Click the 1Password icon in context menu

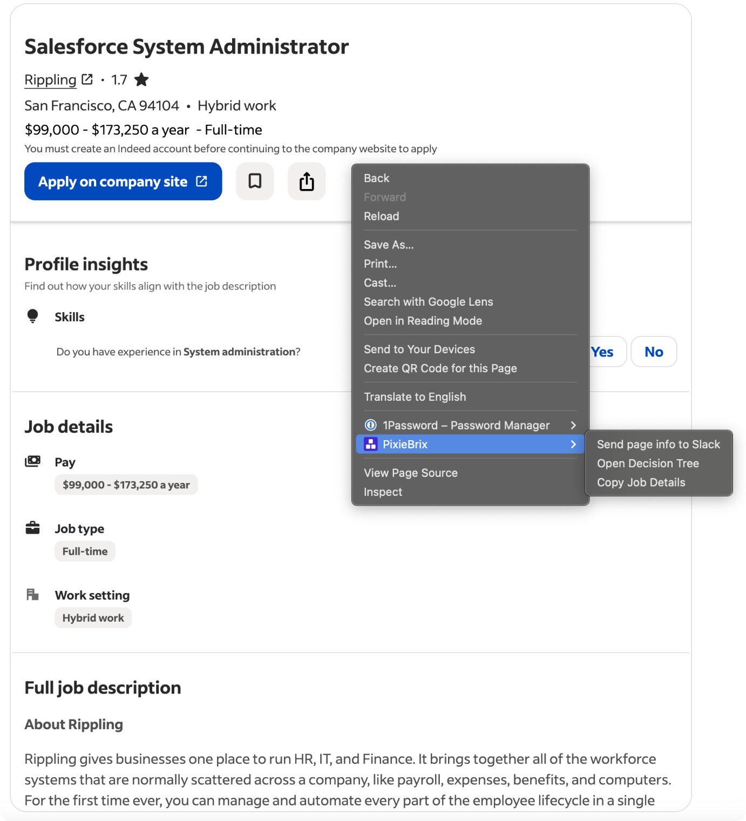tap(371, 426)
